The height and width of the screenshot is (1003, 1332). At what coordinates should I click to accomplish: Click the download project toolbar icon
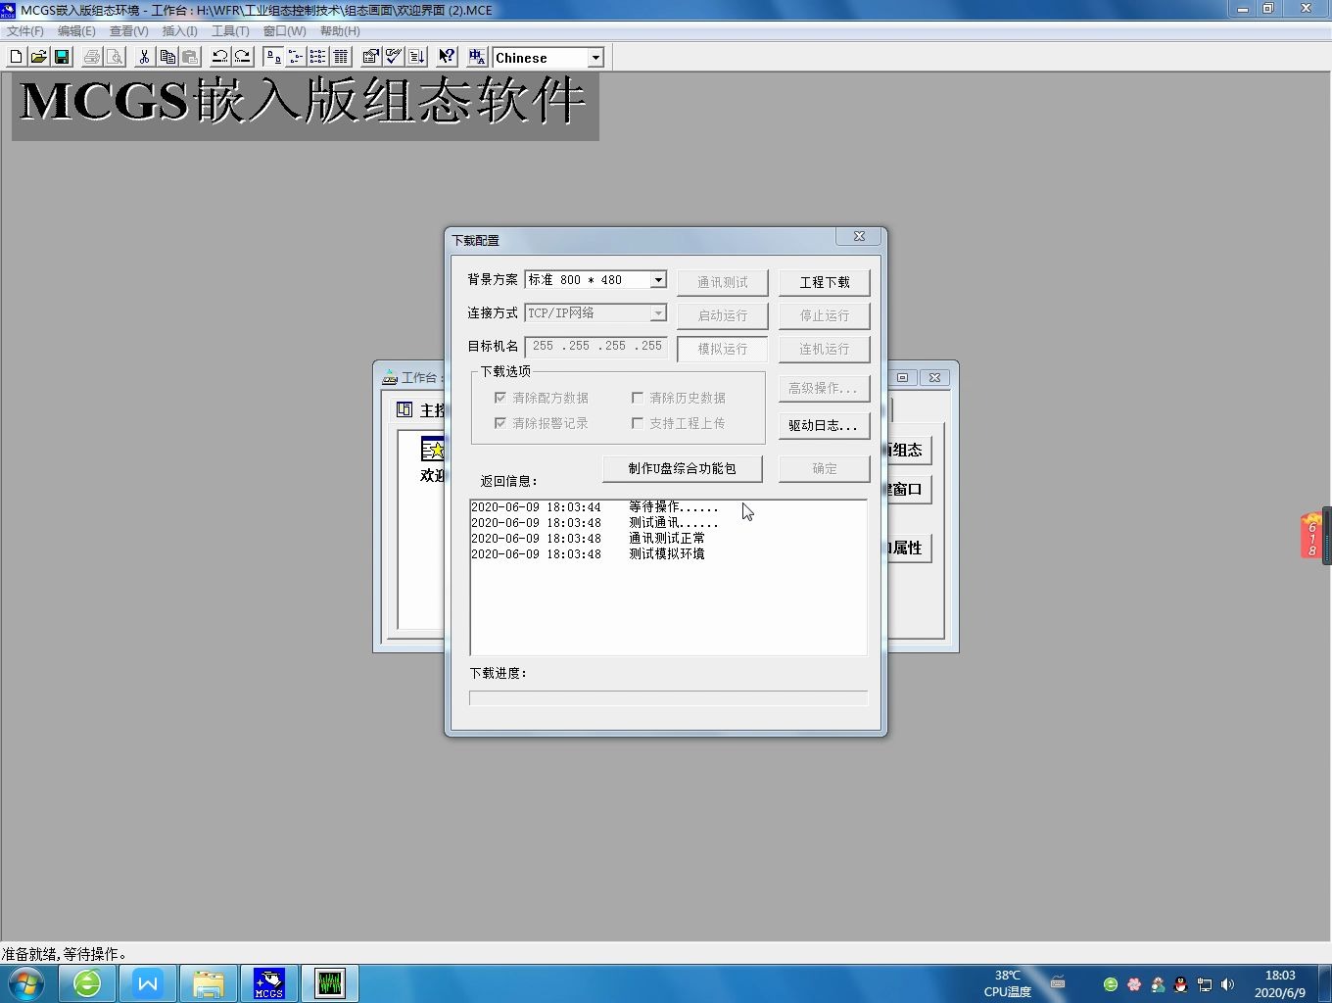coord(416,57)
